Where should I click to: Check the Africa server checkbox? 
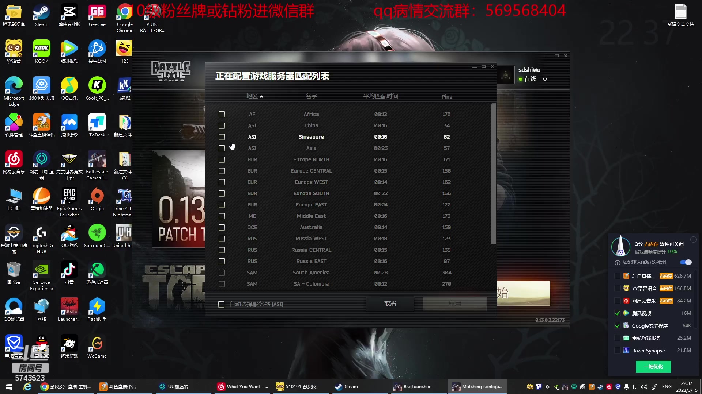point(222,115)
